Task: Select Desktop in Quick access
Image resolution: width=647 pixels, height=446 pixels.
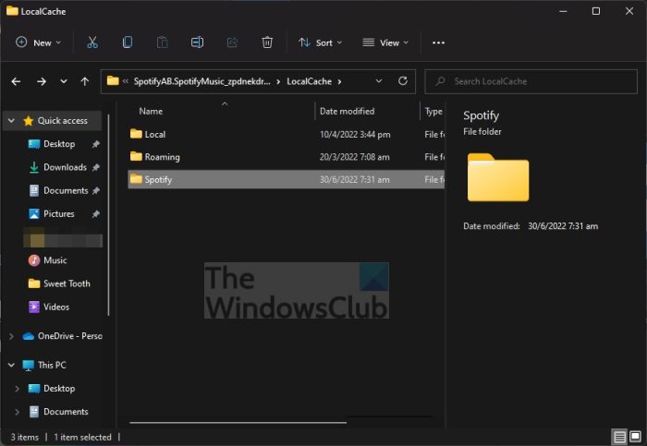Action: click(59, 144)
